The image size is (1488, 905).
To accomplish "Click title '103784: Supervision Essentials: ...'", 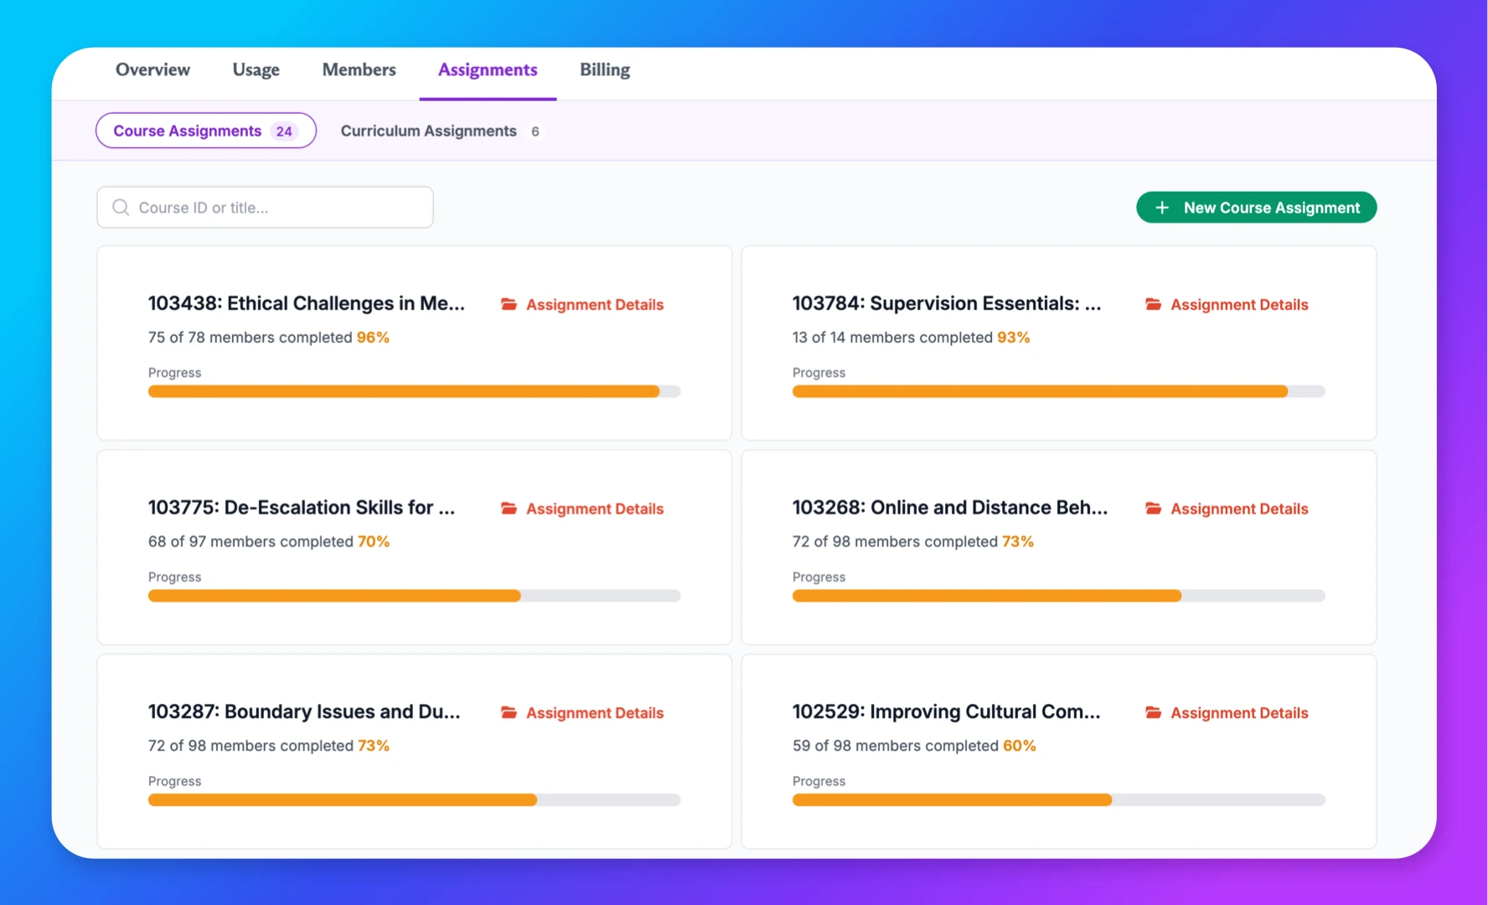I will point(947,303).
